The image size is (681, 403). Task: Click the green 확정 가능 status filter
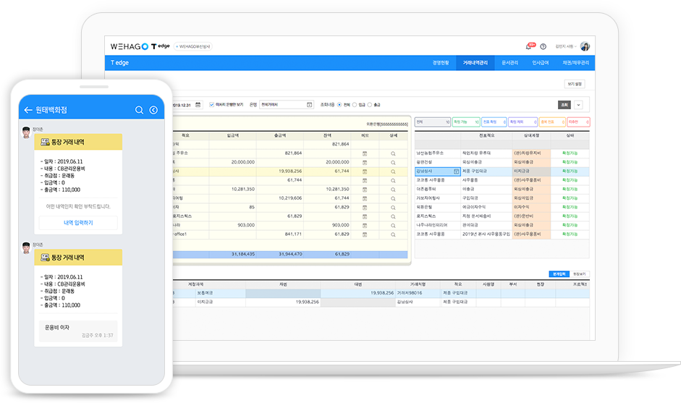[x=465, y=122]
